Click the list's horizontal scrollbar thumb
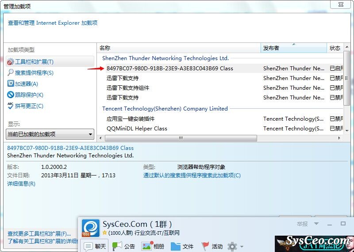This screenshot has height=252, width=354. [181, 138]
